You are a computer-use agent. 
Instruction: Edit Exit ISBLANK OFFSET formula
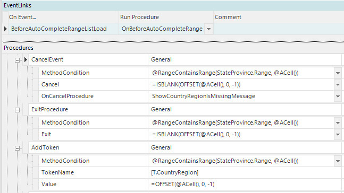tap(241, 134)
